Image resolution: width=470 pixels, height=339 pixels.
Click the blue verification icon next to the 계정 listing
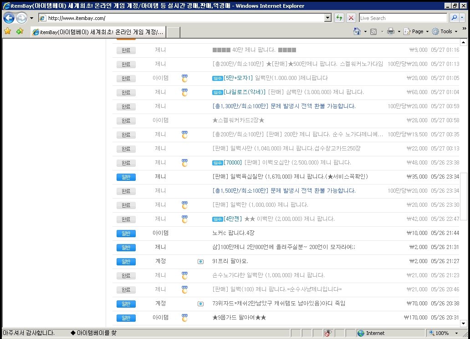click(200, 261)
